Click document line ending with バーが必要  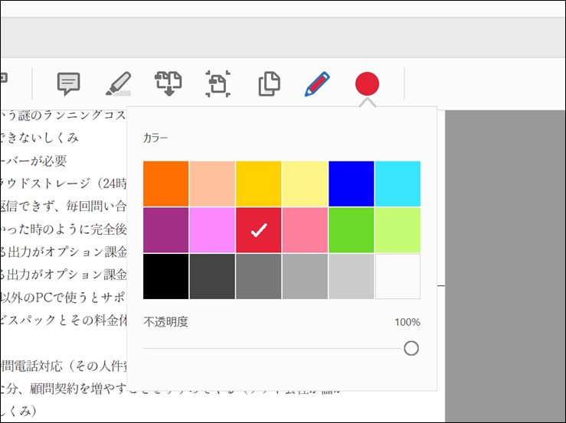(x=34, y=161)
